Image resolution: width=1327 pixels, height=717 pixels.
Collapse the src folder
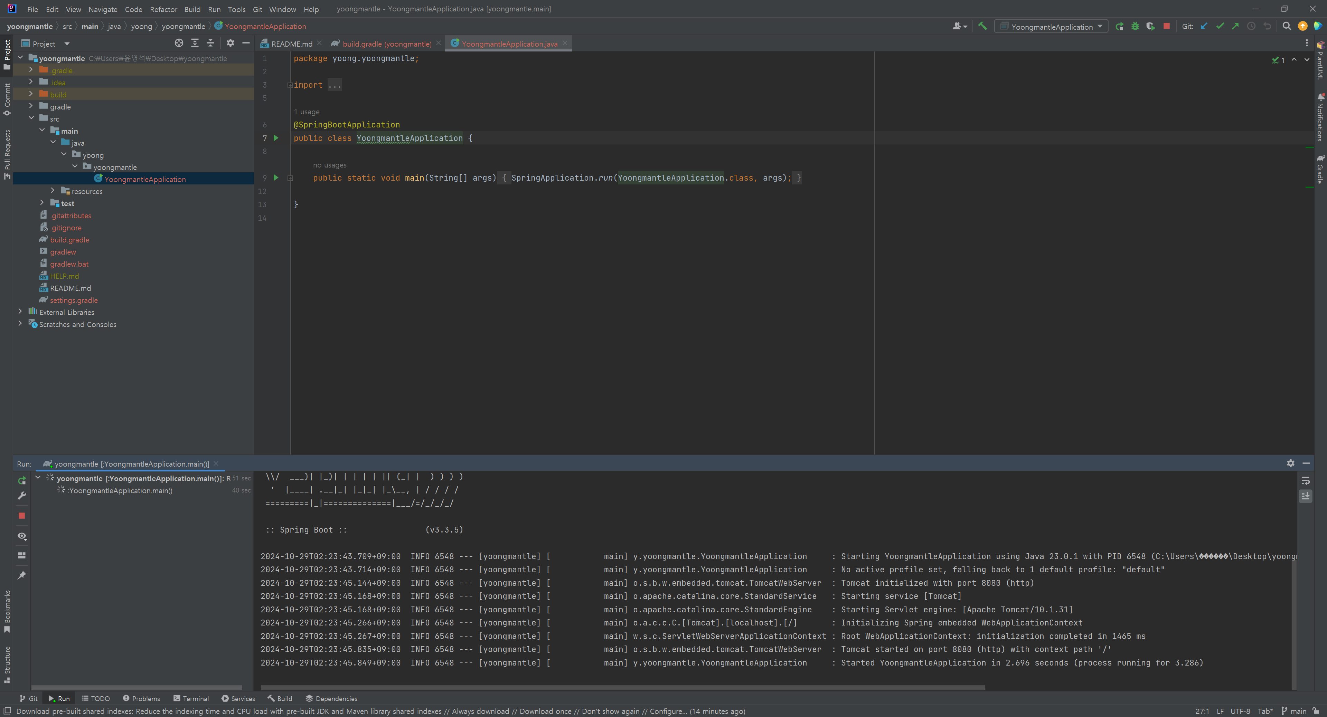tap(31, 118)
